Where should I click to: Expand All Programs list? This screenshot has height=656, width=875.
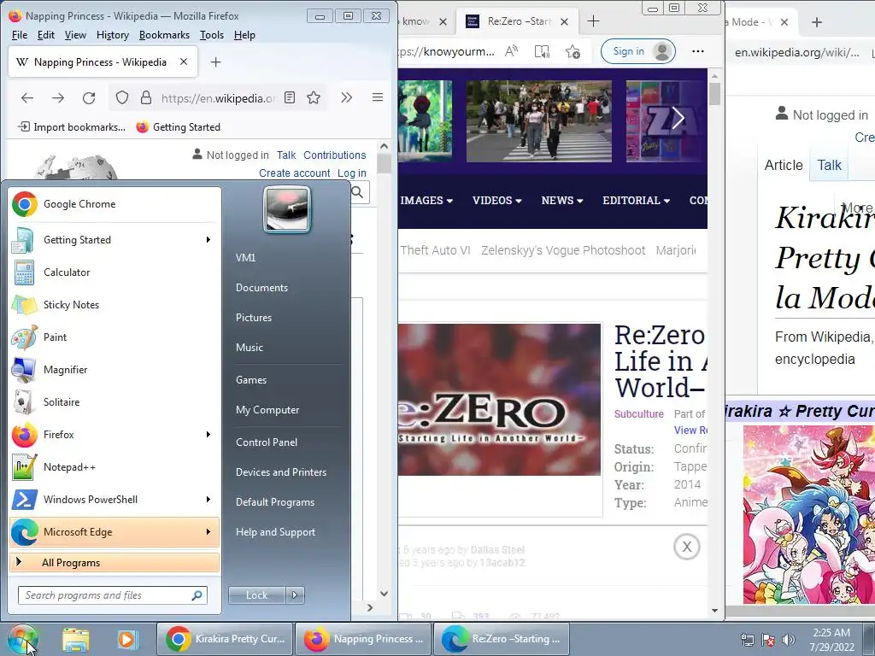coord(115,562)
